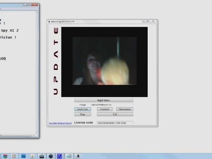This screenshot has width=212, height=159.
Task: Open the media player taskbar icon
Action: tap(14, 156)
